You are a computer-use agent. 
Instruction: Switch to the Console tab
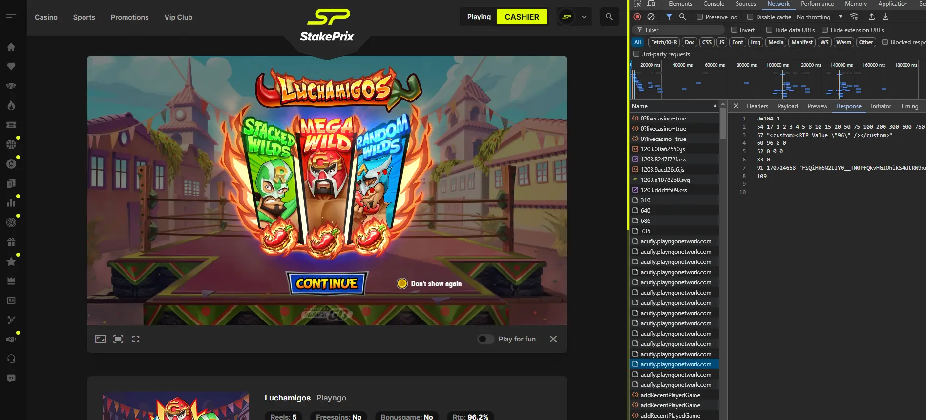(x=714, y=4)
